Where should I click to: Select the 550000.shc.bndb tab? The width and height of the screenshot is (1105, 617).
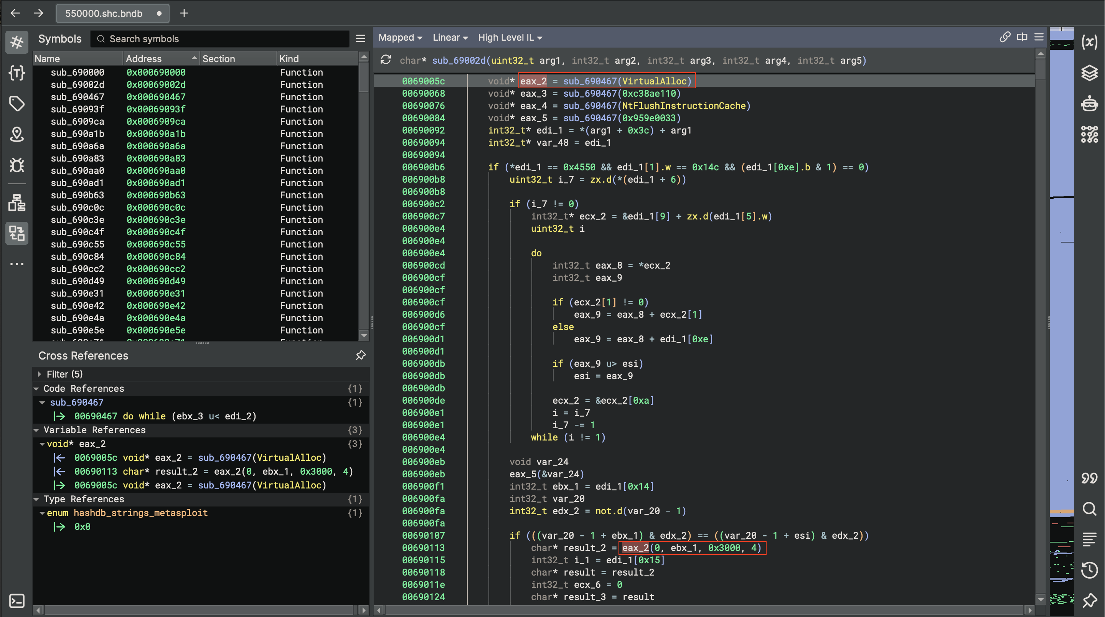click(x=112, y=13)
